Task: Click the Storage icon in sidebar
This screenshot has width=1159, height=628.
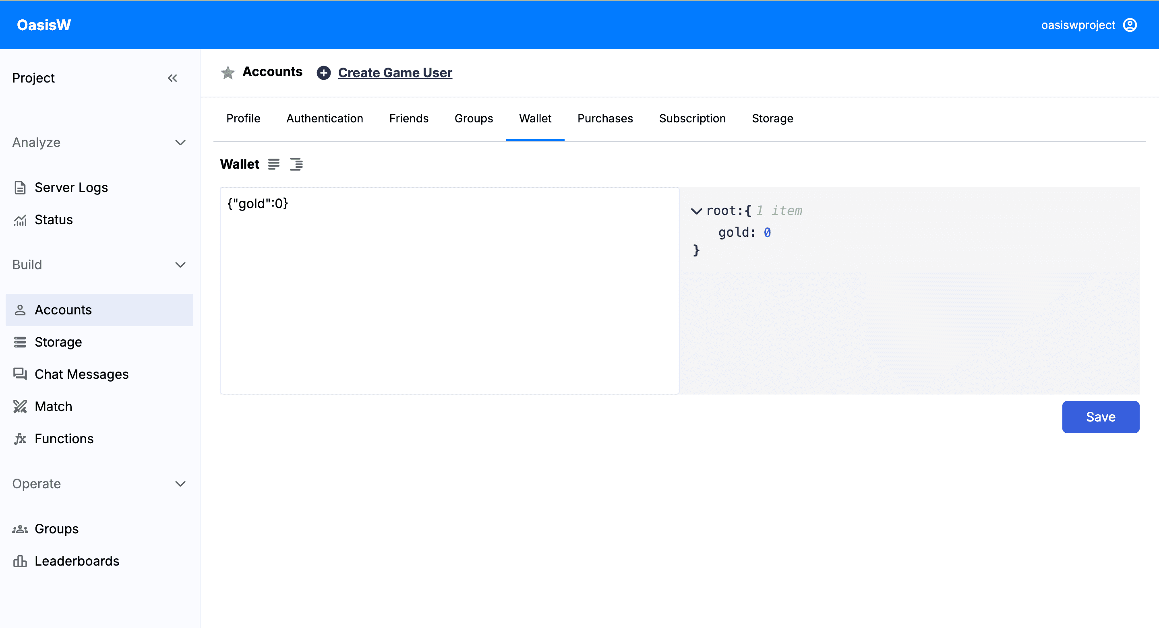Action: 20,342
